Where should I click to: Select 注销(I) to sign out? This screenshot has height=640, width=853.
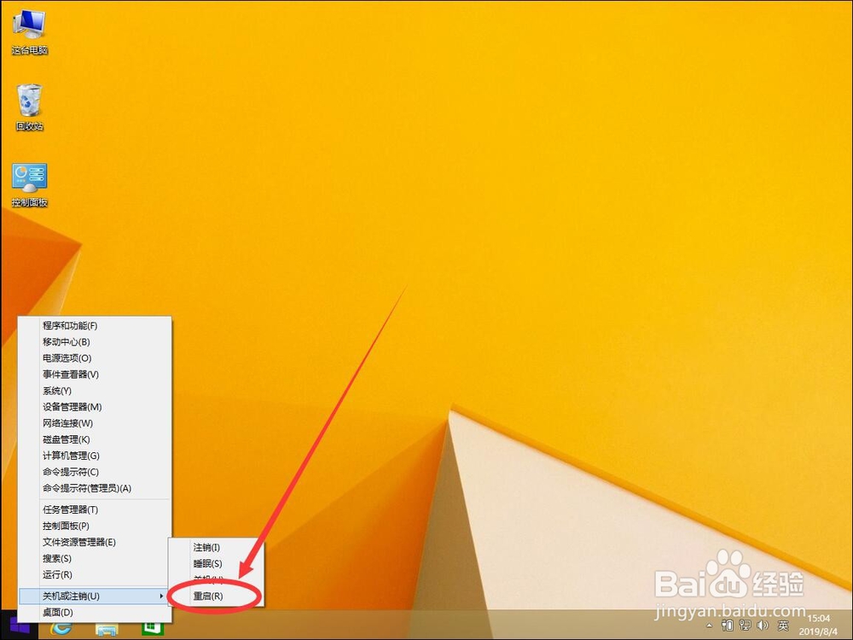207,546
